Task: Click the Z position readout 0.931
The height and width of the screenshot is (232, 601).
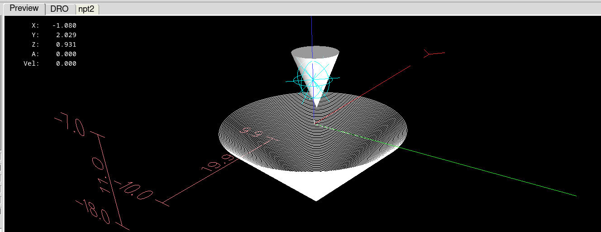Action: click(x=66, y=44)
